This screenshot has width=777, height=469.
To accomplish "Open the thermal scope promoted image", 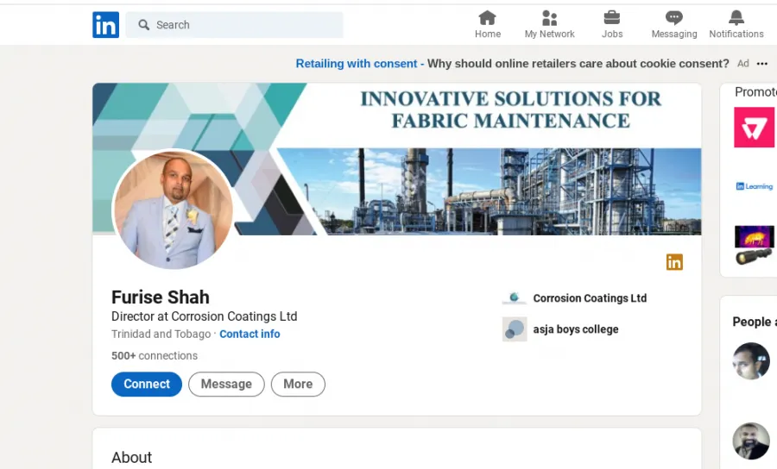I will (754, 246).
